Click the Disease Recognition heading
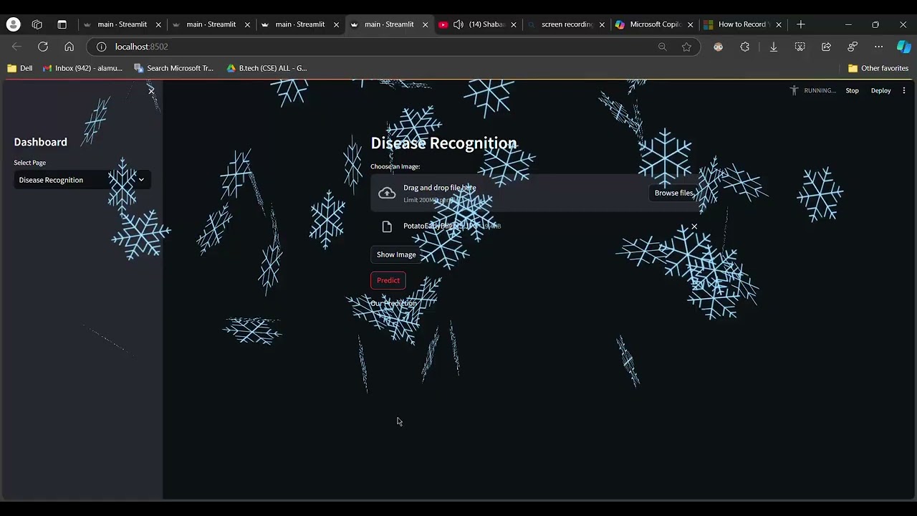 pyautogui.click(x=443, y=143)
